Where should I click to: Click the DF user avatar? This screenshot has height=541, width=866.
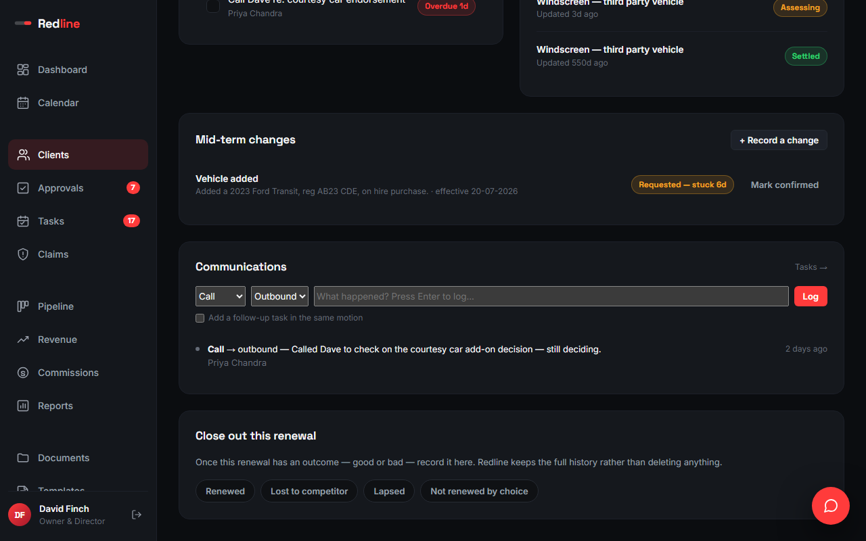tap(20, 515)
